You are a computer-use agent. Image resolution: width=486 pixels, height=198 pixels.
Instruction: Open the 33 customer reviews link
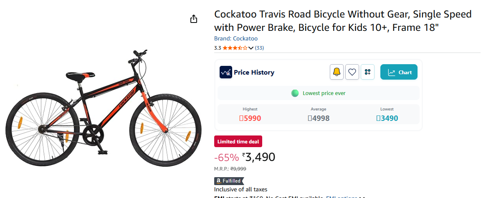259,48
